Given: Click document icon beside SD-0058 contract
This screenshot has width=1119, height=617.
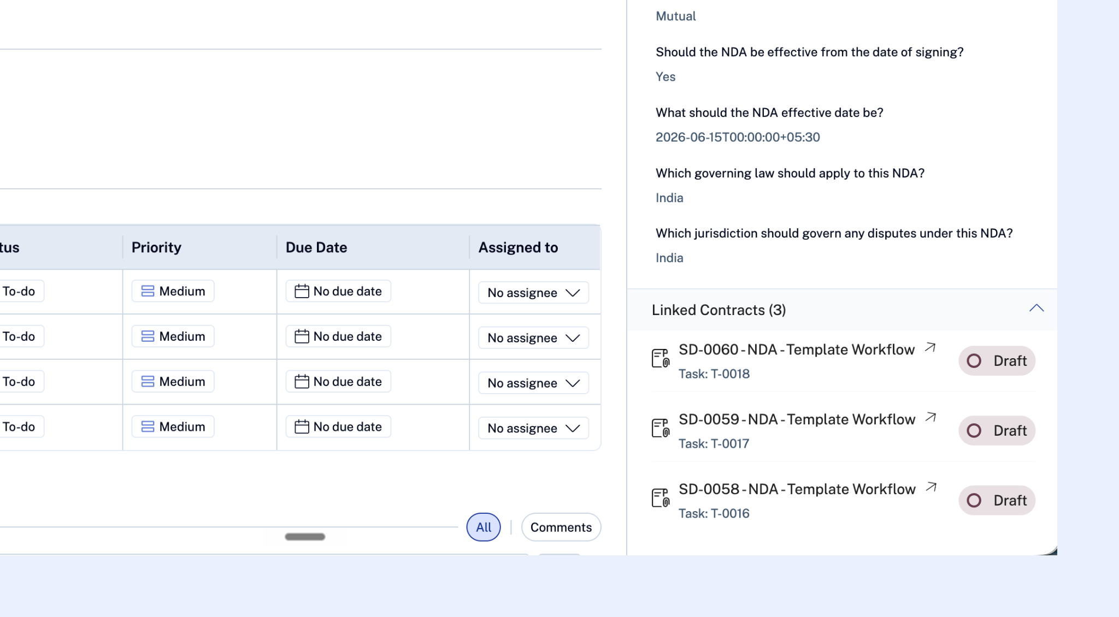Looking at the screenshot, I should (661, 498).
